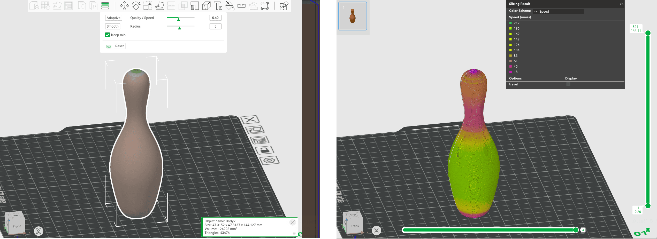The width and height of the screenshot is (657, 239).
Task: Click the Quality / Speed slider handle
Action: [178, 19]
